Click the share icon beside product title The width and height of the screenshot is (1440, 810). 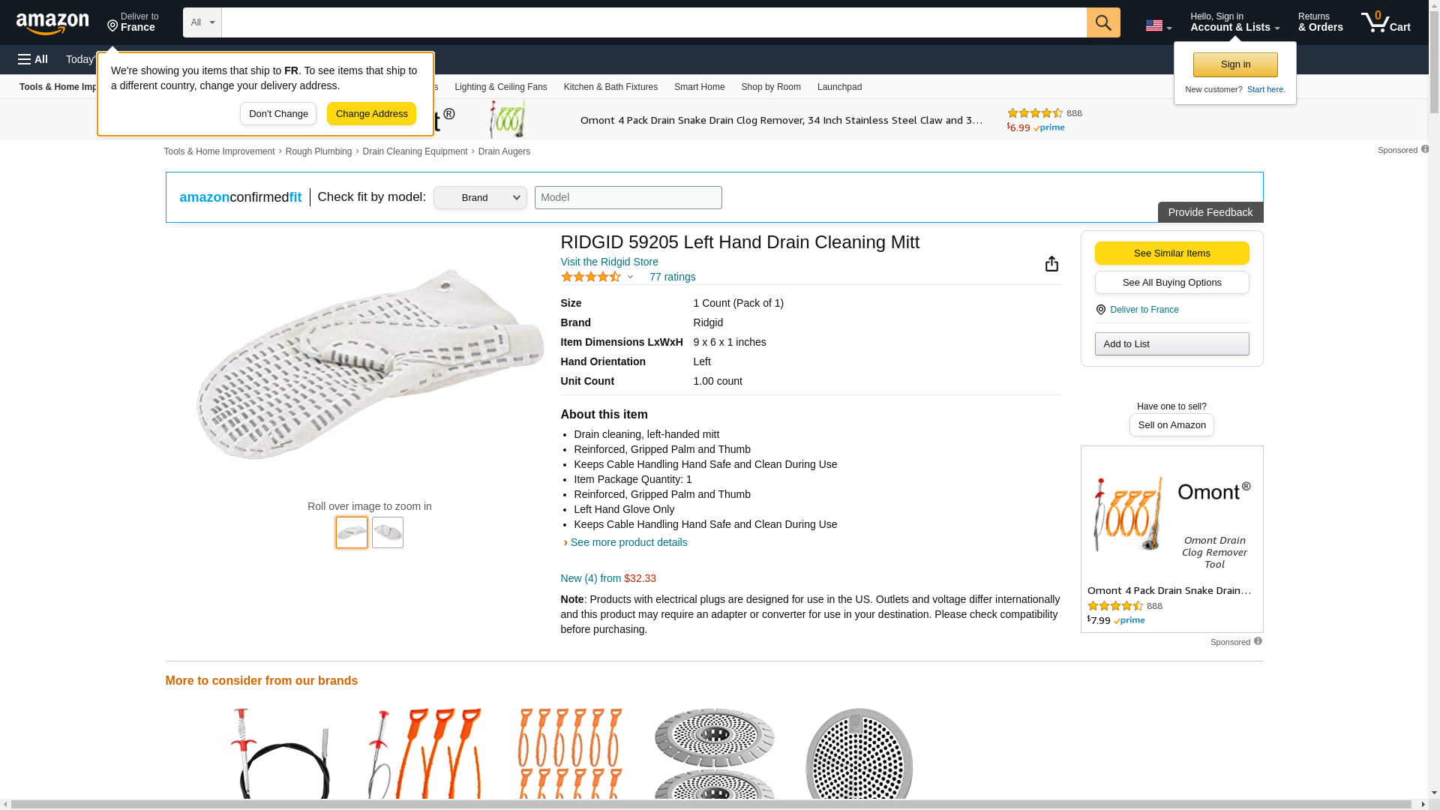point(1051,263)
